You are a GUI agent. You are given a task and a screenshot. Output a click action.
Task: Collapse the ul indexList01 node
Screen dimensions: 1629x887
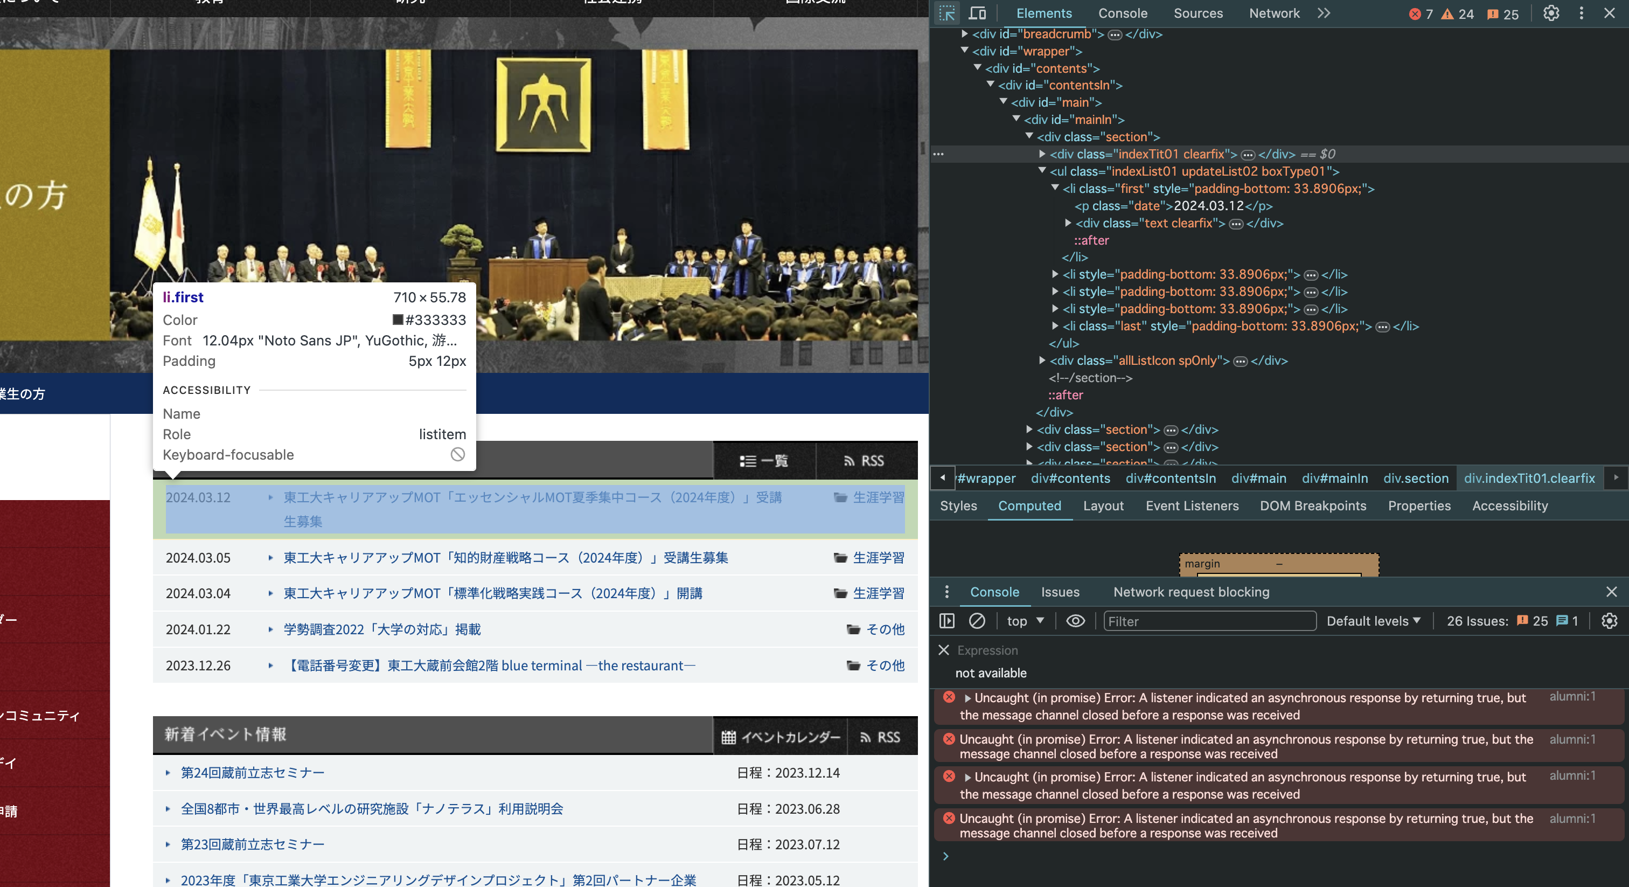[x=1042, y=171]
